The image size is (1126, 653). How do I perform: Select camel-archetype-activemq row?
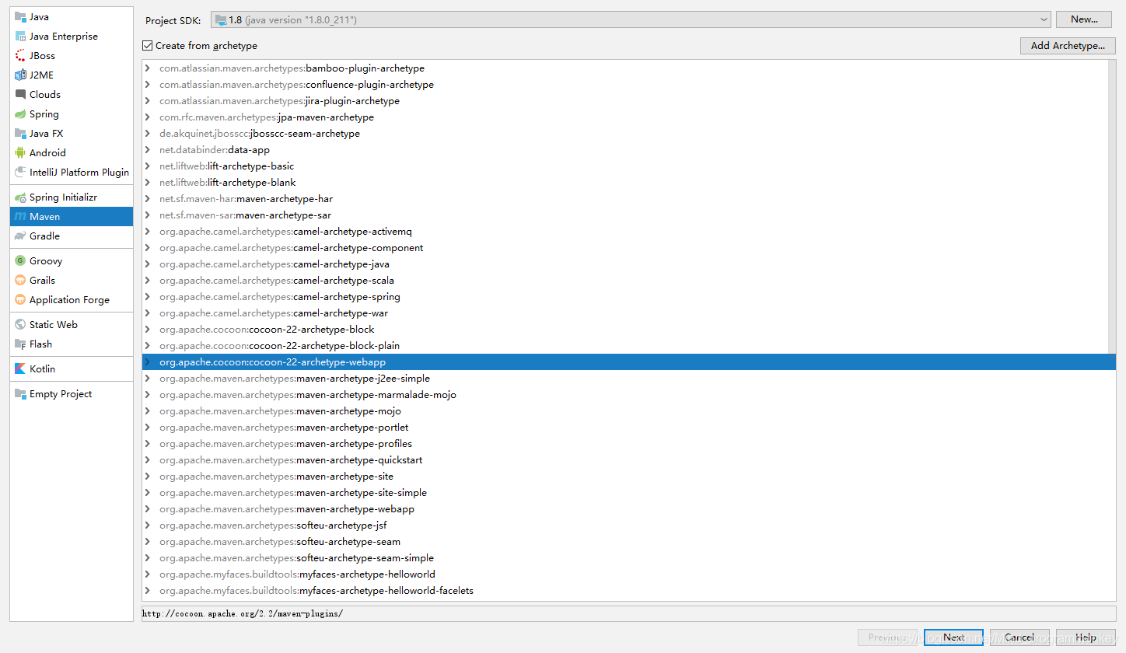625,232
